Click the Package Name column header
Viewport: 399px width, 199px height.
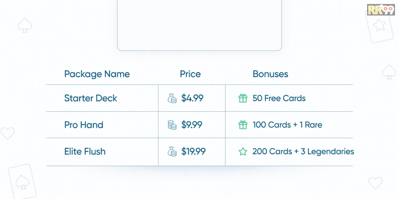97,74
